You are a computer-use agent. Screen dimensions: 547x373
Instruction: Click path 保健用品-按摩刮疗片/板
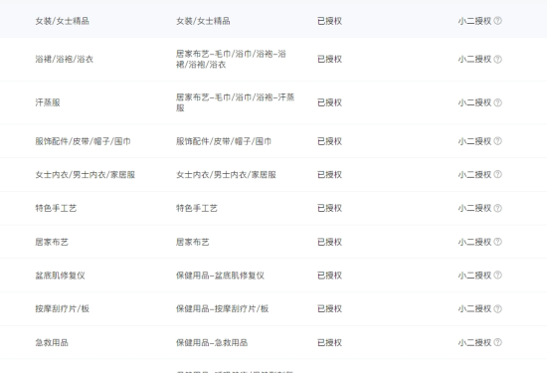pyautogui.click(x=222, y=308)
